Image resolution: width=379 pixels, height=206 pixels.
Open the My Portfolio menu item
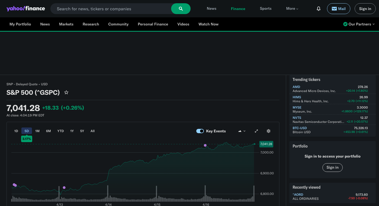pyautogui.click(x=20, y=24)
